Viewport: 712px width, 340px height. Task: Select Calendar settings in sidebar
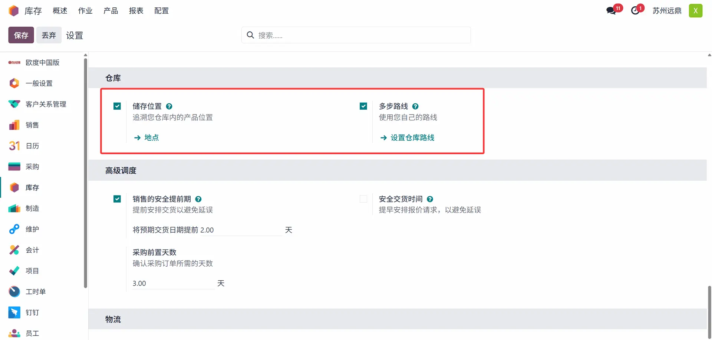[x=32, y=146]
